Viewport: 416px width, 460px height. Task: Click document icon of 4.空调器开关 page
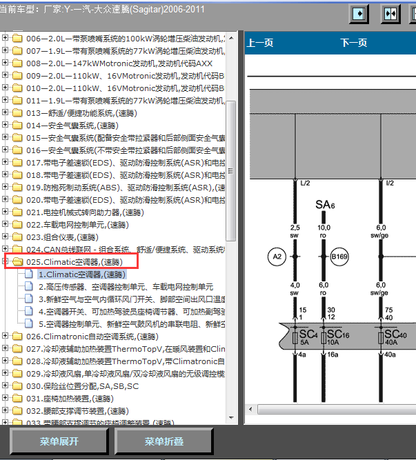tap(29, 311)
